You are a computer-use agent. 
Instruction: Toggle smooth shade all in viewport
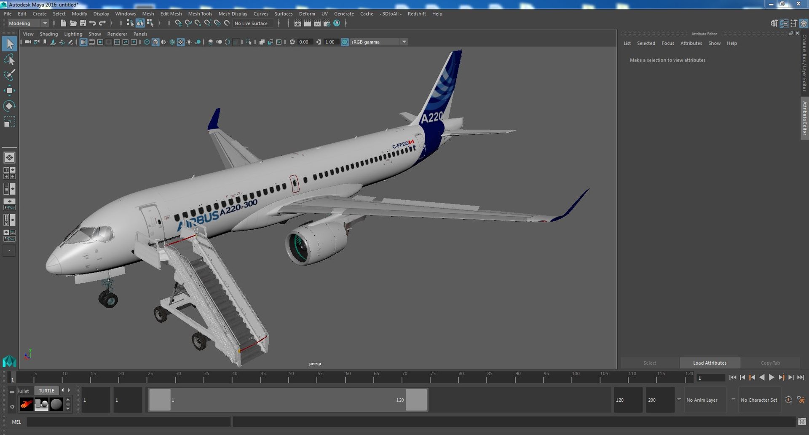click(155, 42)
